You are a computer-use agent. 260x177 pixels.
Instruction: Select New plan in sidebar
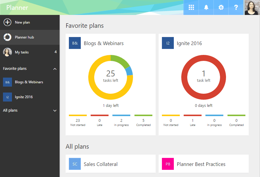coord(30,22)
